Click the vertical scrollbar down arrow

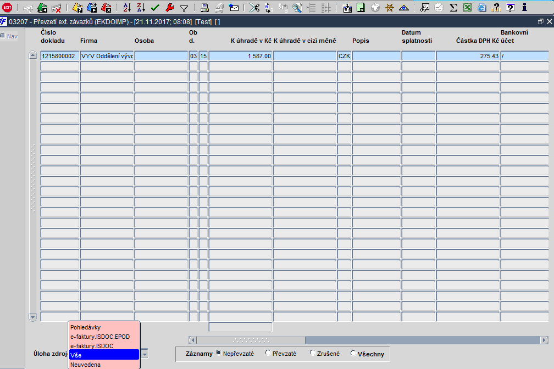32,317
